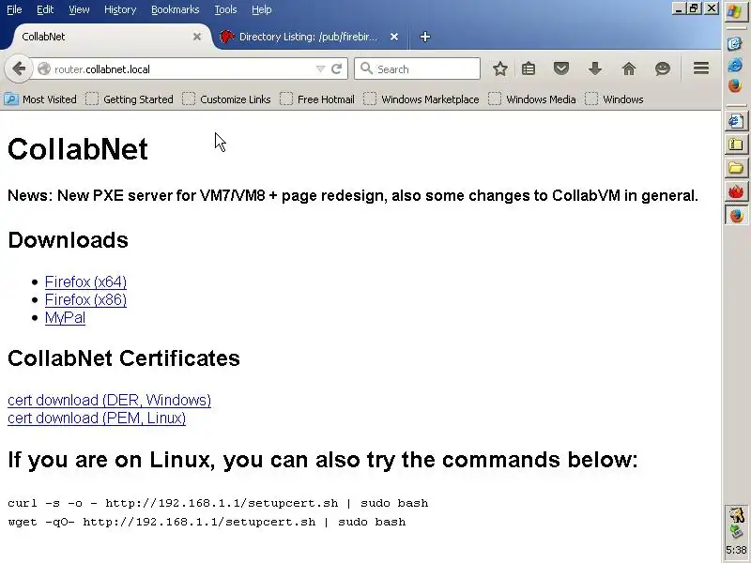The image size is (751, 563).
Task: Download Firefox (x86) link
Action: coord(85,299)
